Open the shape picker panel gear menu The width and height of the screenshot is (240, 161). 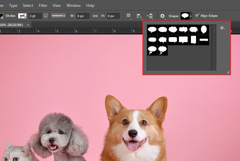coord(223,28)
